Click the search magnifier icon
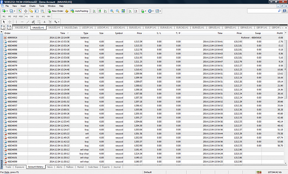288x174 pixels. pos(280,11)
